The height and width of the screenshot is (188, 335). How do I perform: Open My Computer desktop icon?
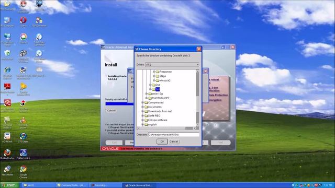[x=7, y=22]
